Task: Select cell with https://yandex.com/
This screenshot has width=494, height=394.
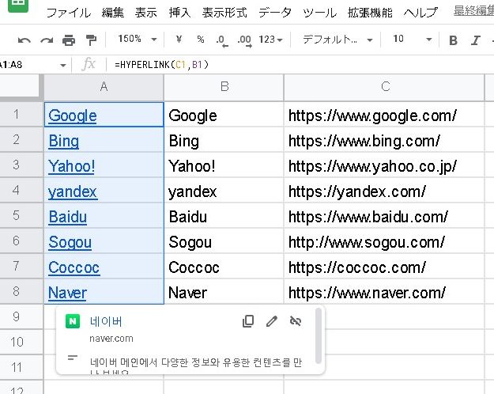Action: (384, 191)
